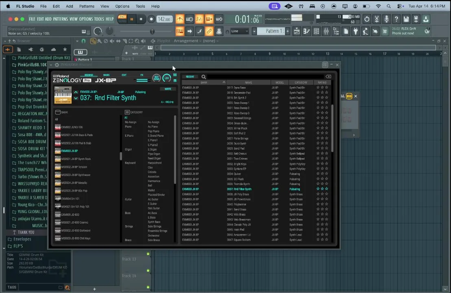Click the help question mark icon

(397, 19)
